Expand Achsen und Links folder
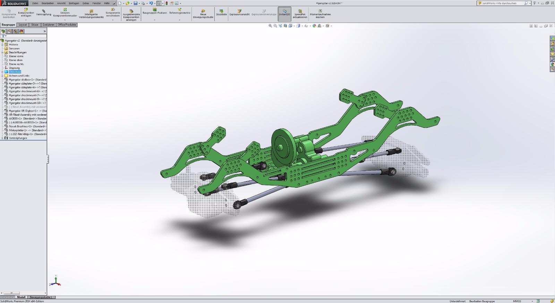Image resolution: width=555 pixels, height=303 pixels. tap(2, 75)
